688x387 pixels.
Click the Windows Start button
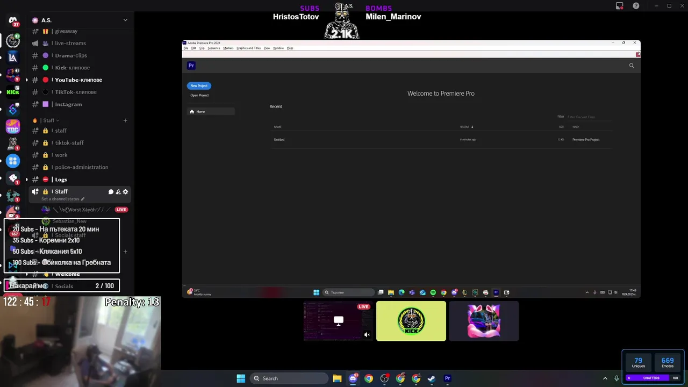[x=241, y=378]
